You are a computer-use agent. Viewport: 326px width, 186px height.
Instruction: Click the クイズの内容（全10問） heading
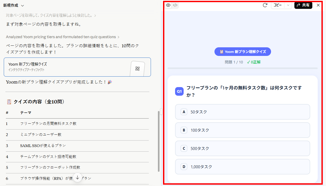tap(39, 102)
